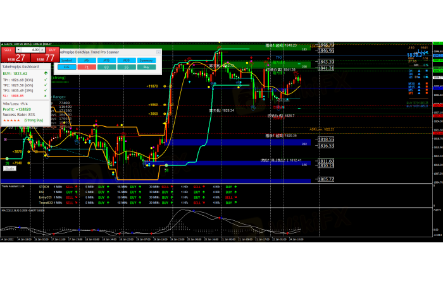Click the LLG symbol cell in scanner
This screenshot has width=443, height=284.
[x=68, y=66]
